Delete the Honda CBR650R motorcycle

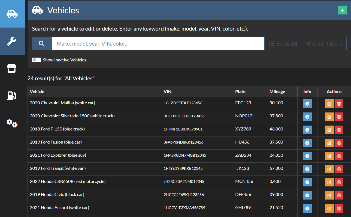tap(339, 182)
